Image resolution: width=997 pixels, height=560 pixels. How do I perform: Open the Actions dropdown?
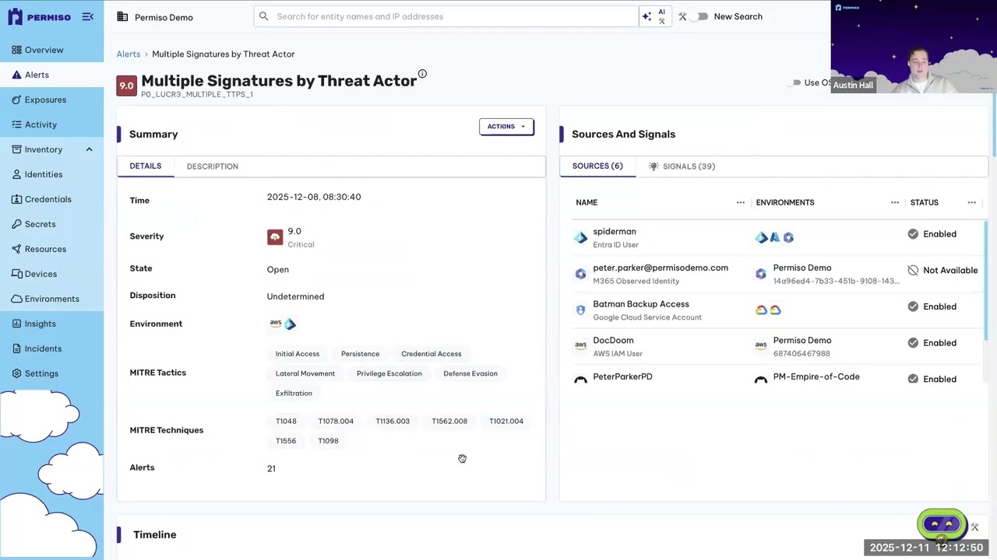(506, 127)
